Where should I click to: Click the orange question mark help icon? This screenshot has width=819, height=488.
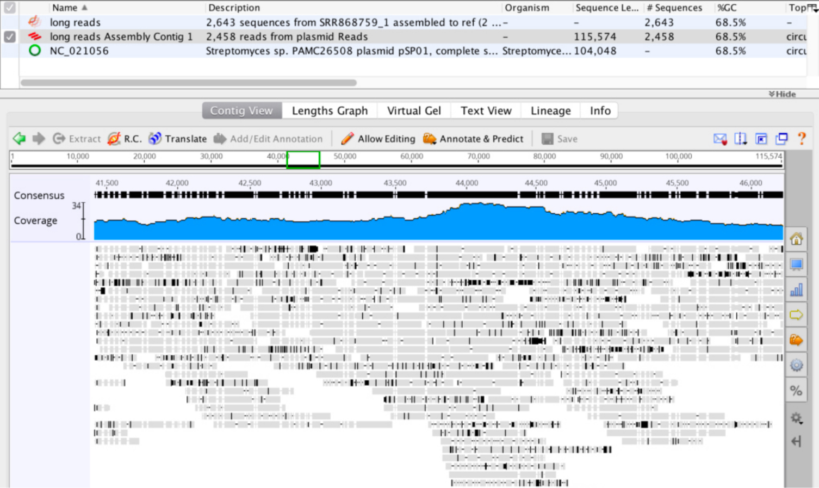(802, 138)
